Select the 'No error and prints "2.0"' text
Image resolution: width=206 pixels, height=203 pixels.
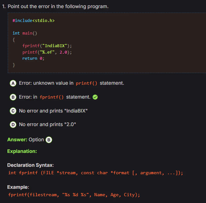point(47,124)
